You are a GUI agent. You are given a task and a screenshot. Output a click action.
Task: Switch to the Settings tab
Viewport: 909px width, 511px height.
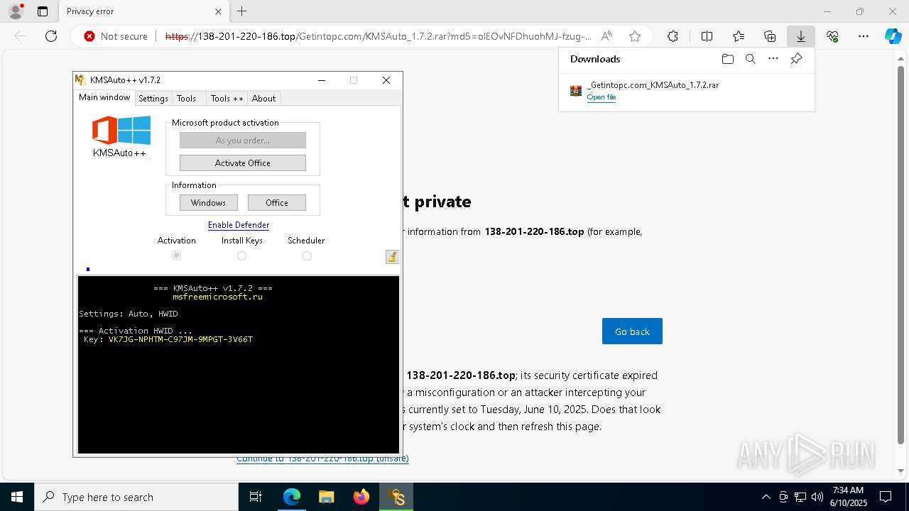tap(153, 99)
